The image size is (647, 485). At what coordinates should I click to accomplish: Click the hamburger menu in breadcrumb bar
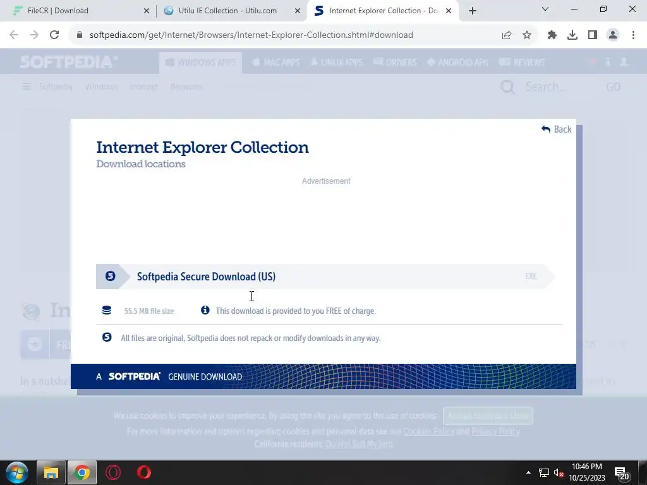27,86
